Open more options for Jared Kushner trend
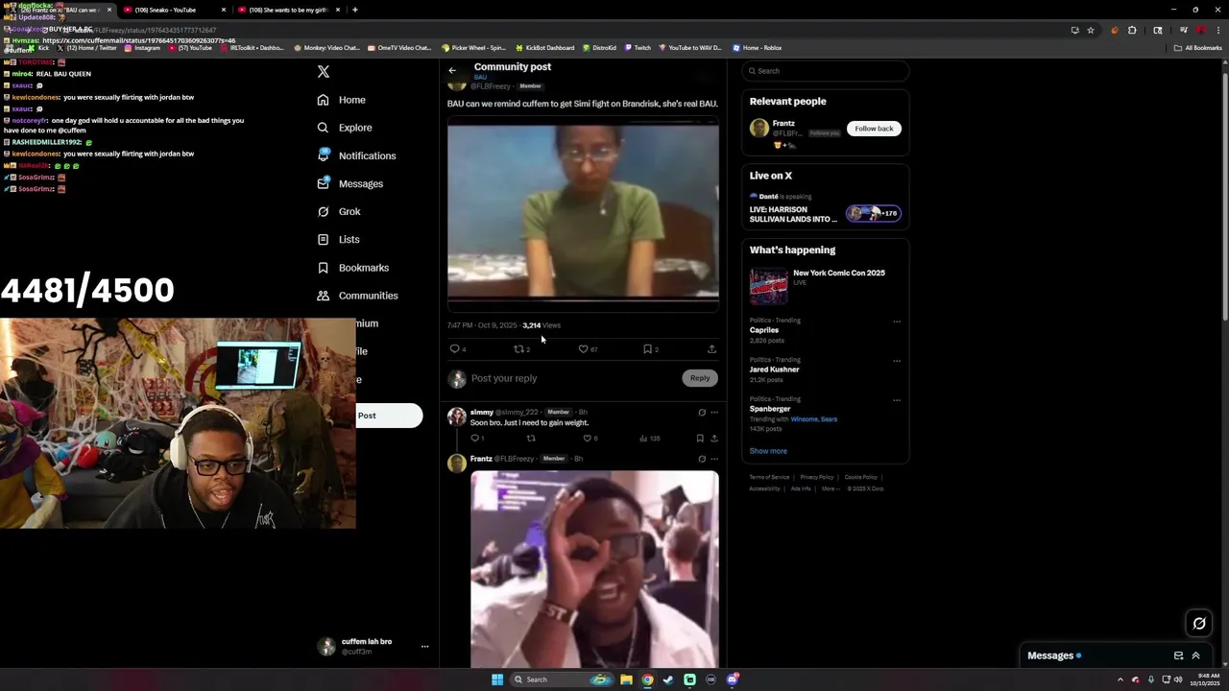1229x691 pixels. 897,361
